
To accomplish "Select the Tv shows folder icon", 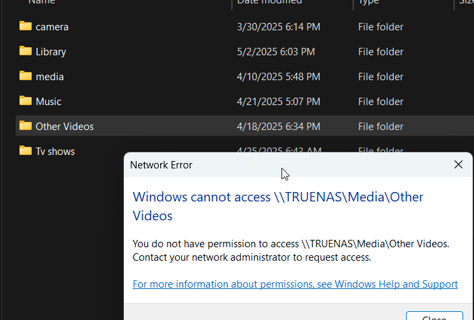I will [x=26, y=150].
